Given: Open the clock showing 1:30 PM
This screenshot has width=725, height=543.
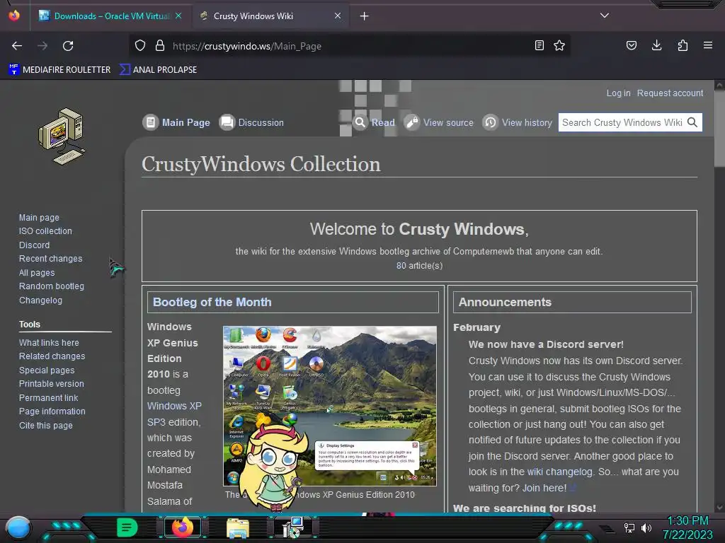Looking at the screenshot, I should point(687,527).
